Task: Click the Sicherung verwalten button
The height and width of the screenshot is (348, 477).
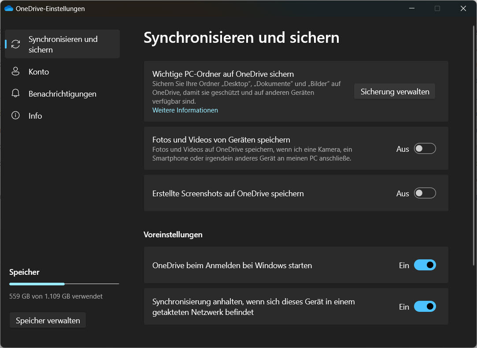Action: tap(394, 92)
